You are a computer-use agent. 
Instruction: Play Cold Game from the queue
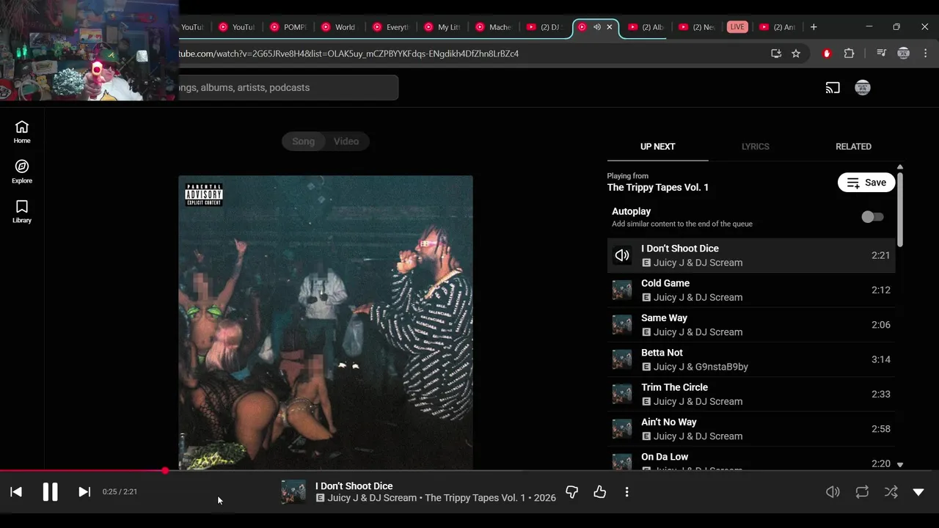pos(751,290)
